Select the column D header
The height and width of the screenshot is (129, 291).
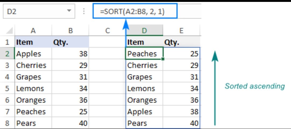[x=144, y=31]
